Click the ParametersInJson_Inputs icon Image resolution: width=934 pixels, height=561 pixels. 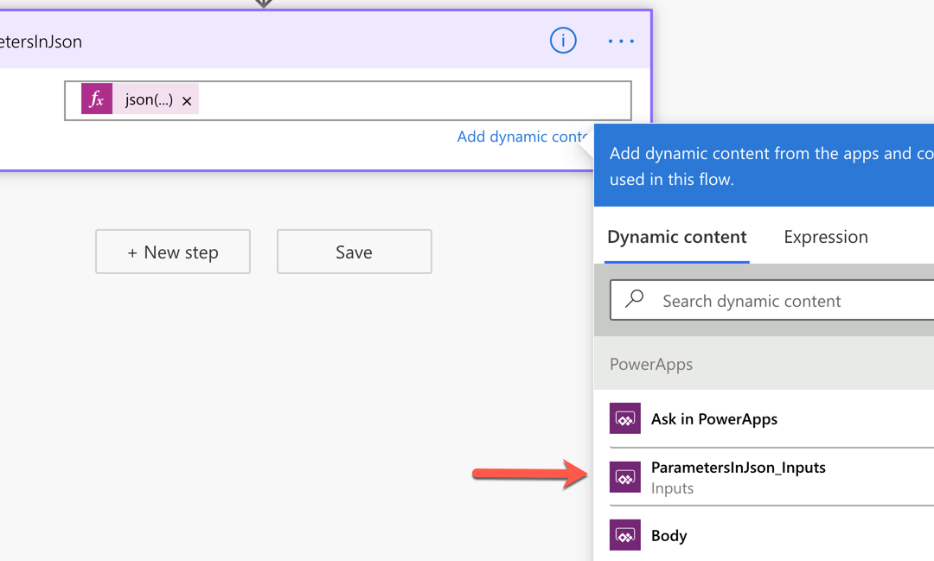624,477
